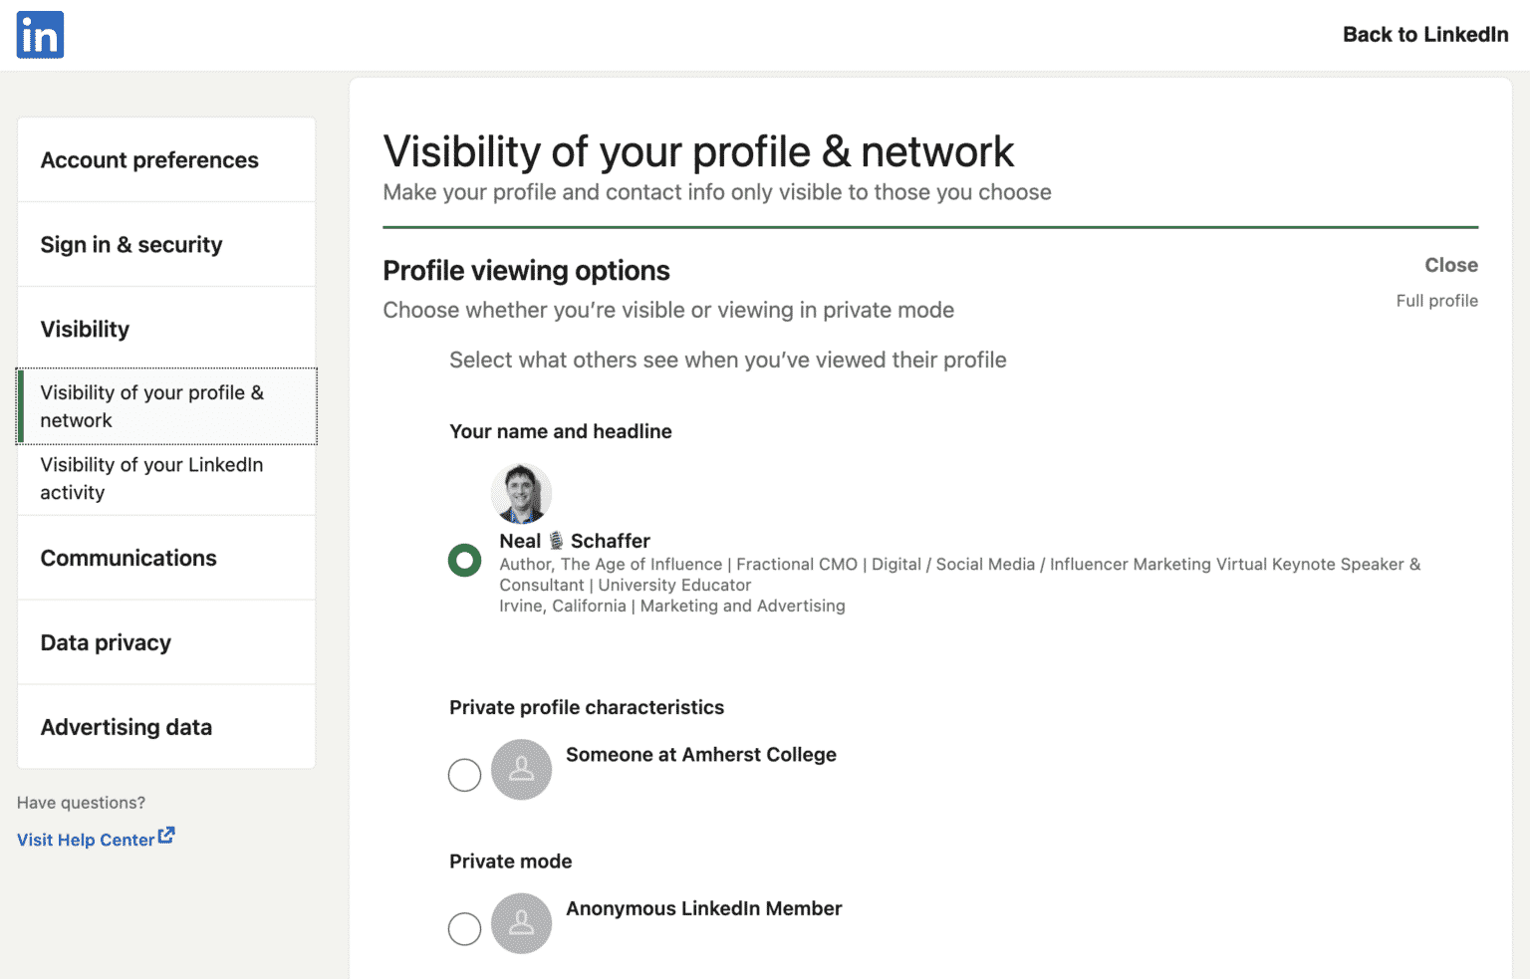This screenshot has height=979, width=1530.
Task: Click the Visibility sidebar heading
Action: pos(85,329)
